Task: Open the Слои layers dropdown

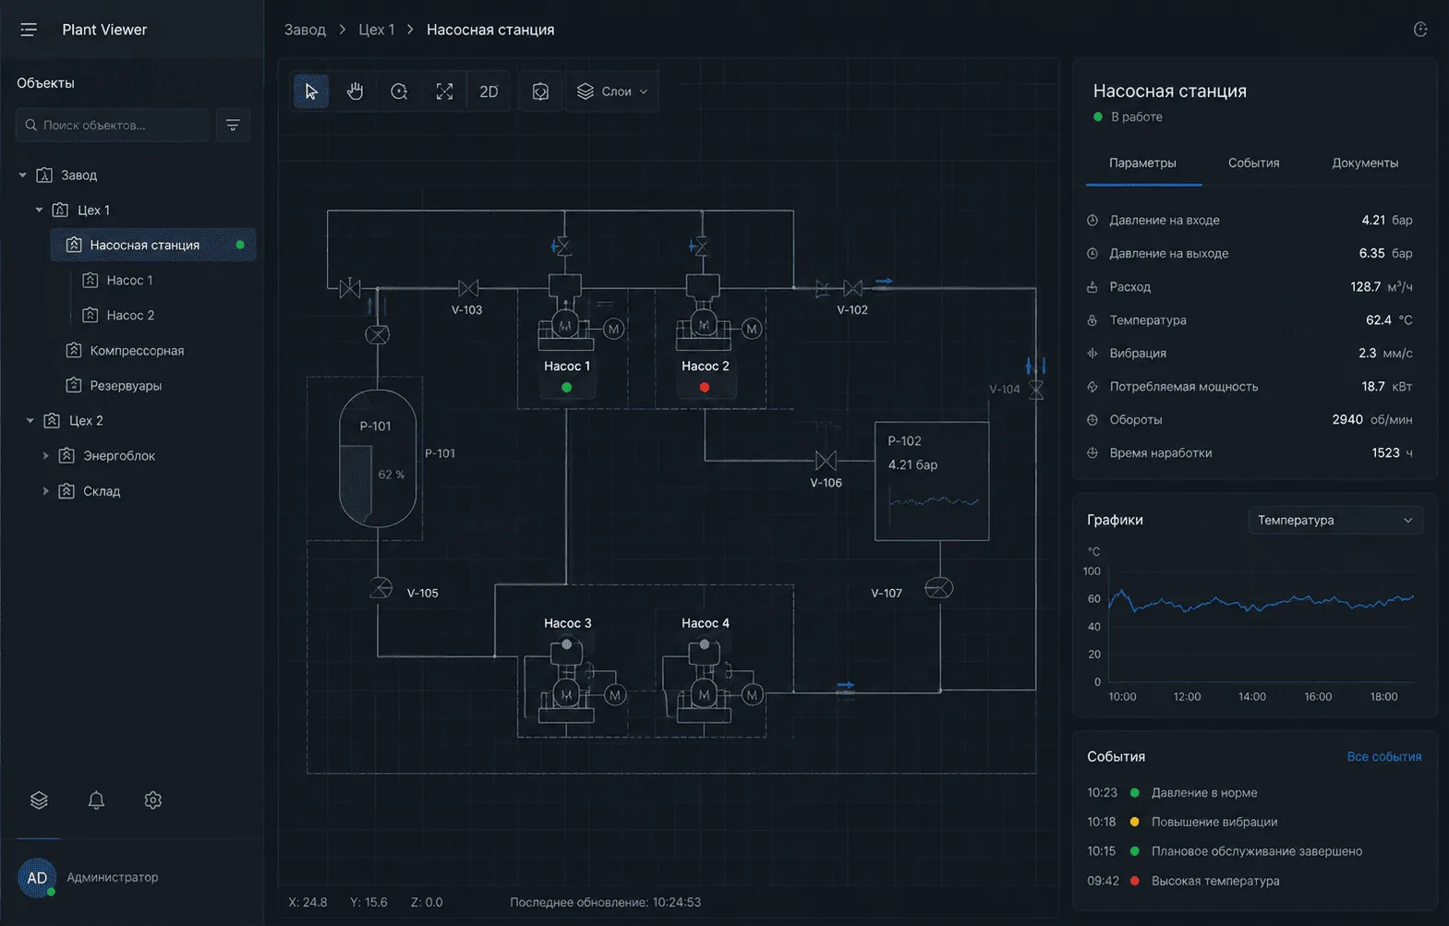Action: (x=611, y=91)
